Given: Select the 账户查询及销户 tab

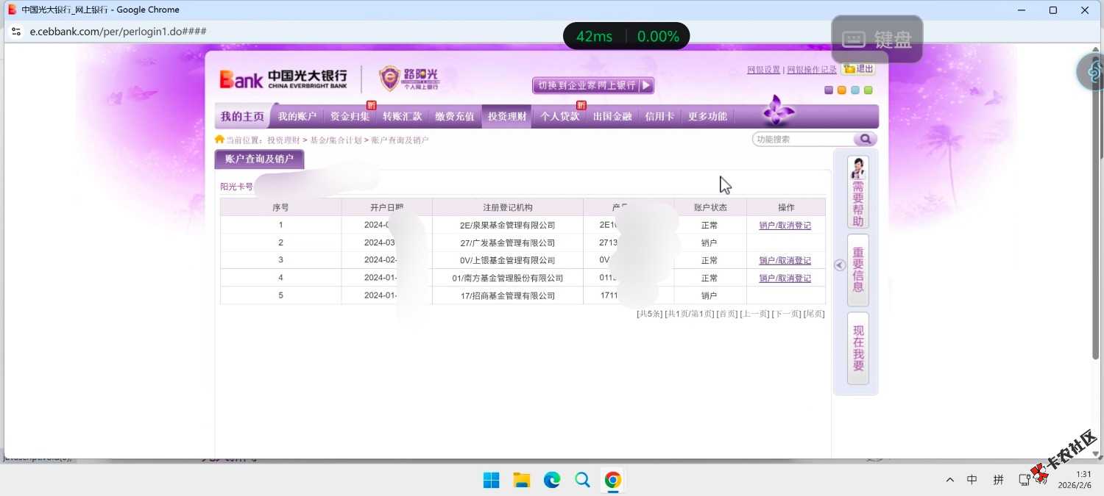Looking at the screenshot, I should pyautogui.click(x=259, y=159).
